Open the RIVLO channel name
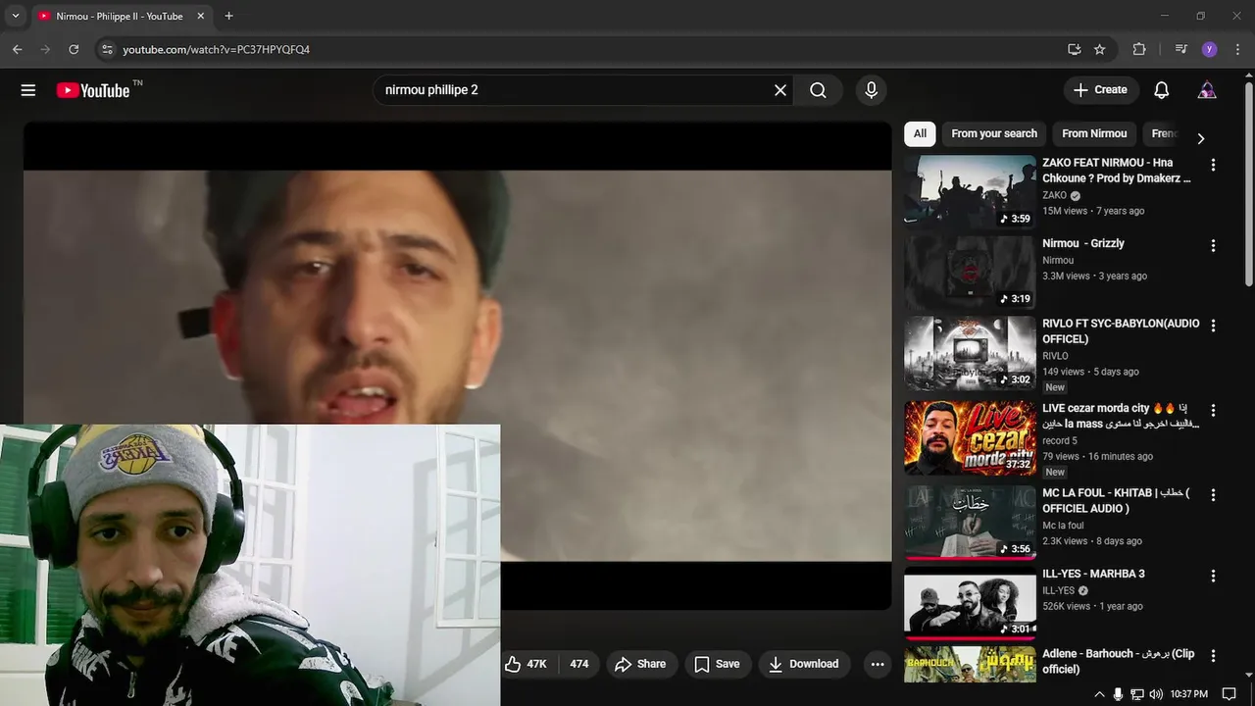The height and width of the screenshot is (706, 1255). pyautogui.click(x=1056, y=356)
